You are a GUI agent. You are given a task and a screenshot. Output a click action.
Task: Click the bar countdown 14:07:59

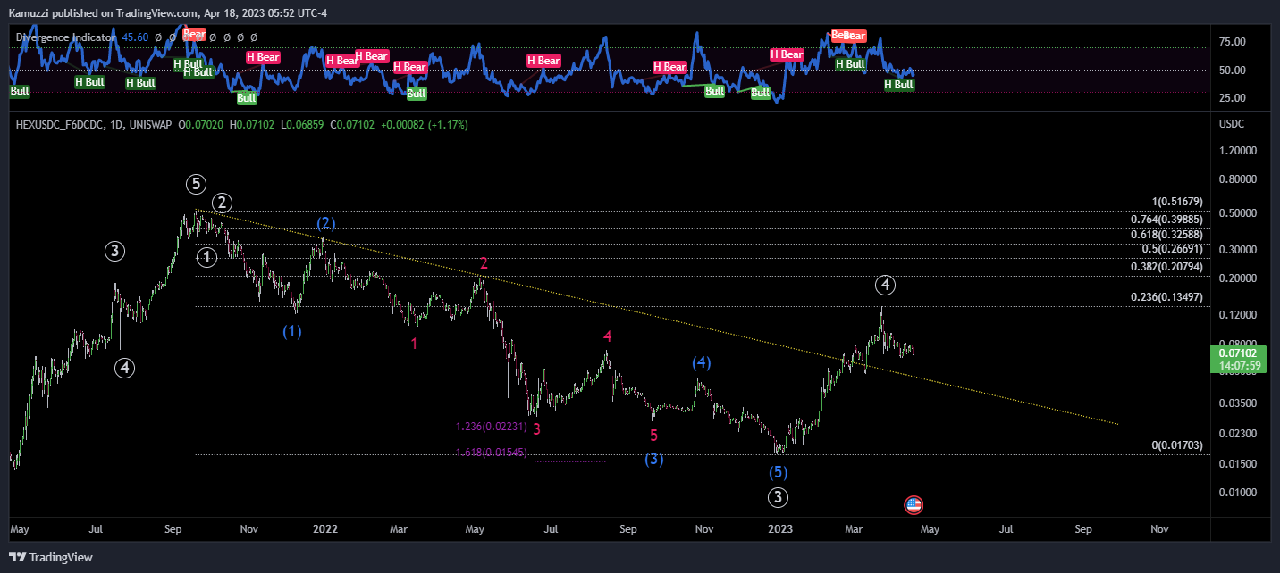1238,365
